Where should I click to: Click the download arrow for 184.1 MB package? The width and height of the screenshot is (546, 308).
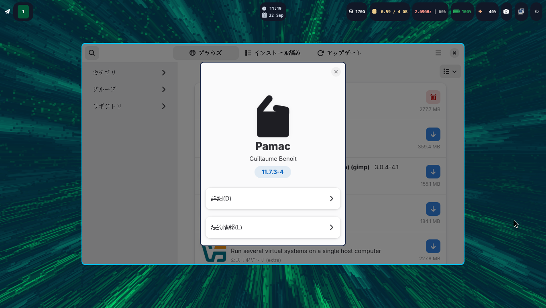[433, 209]
